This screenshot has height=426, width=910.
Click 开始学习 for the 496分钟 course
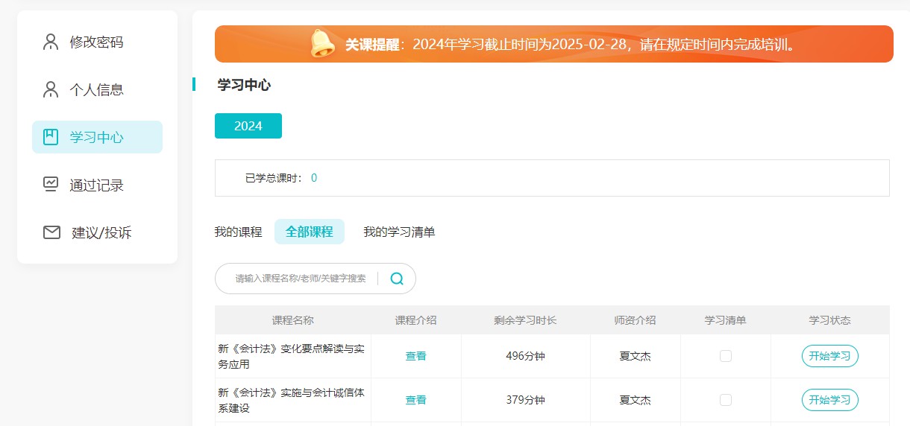tap(829, 356)
